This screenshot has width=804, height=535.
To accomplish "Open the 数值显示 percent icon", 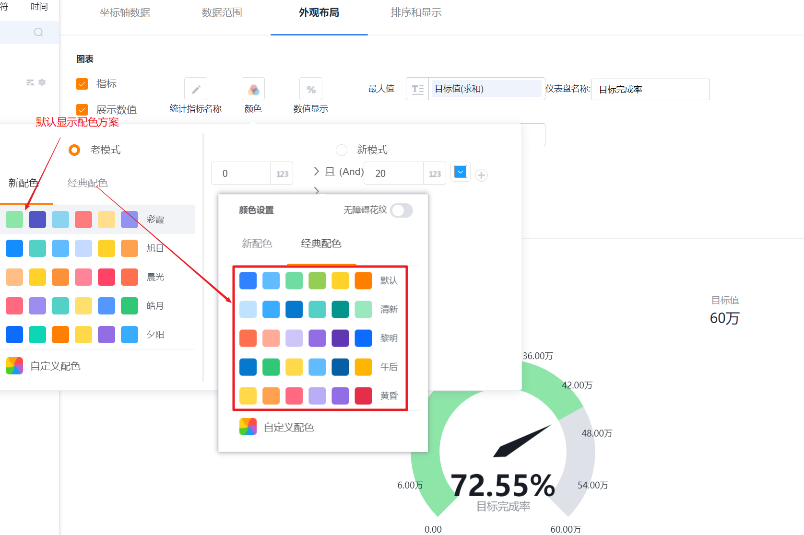I will point(311,89).
